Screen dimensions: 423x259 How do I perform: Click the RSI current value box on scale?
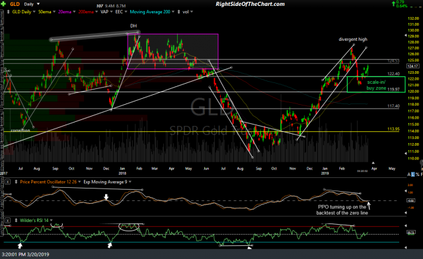click(411, 232)
